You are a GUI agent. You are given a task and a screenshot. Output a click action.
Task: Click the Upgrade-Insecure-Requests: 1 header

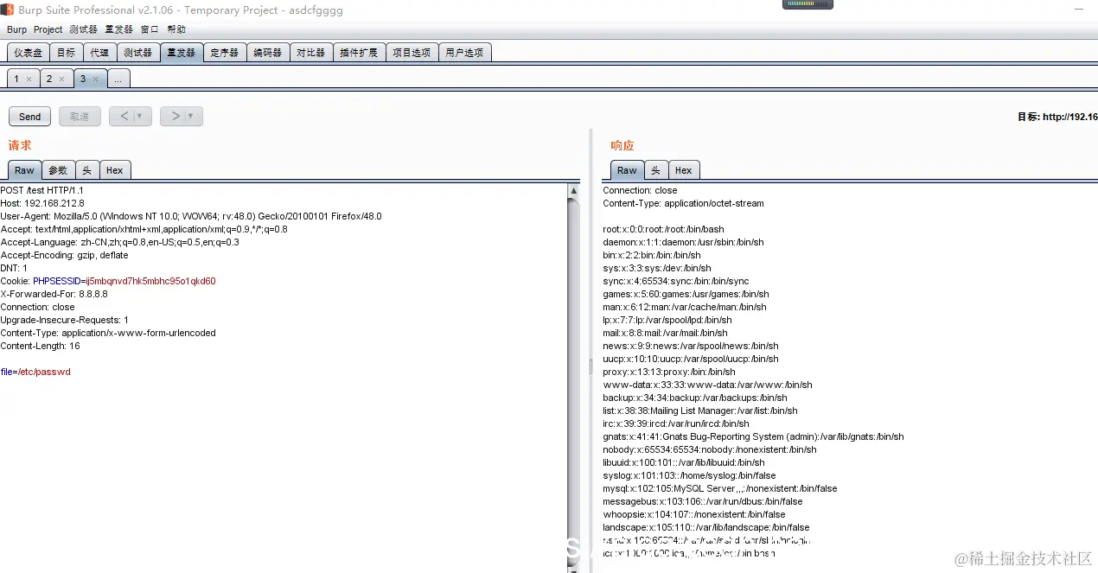coord(65,320)
